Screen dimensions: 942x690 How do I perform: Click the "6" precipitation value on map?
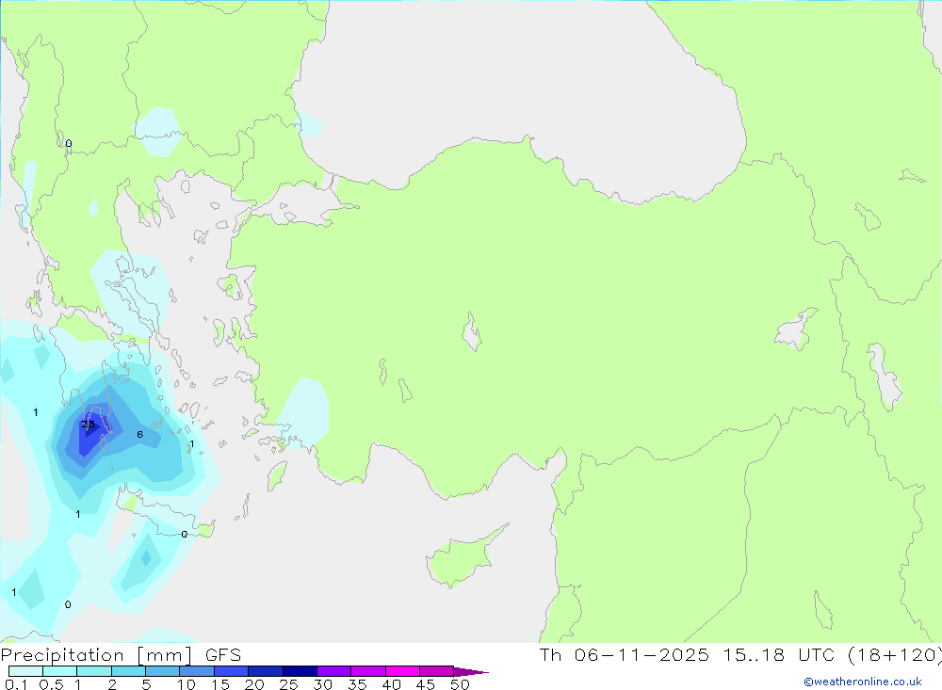pos(140,434)
